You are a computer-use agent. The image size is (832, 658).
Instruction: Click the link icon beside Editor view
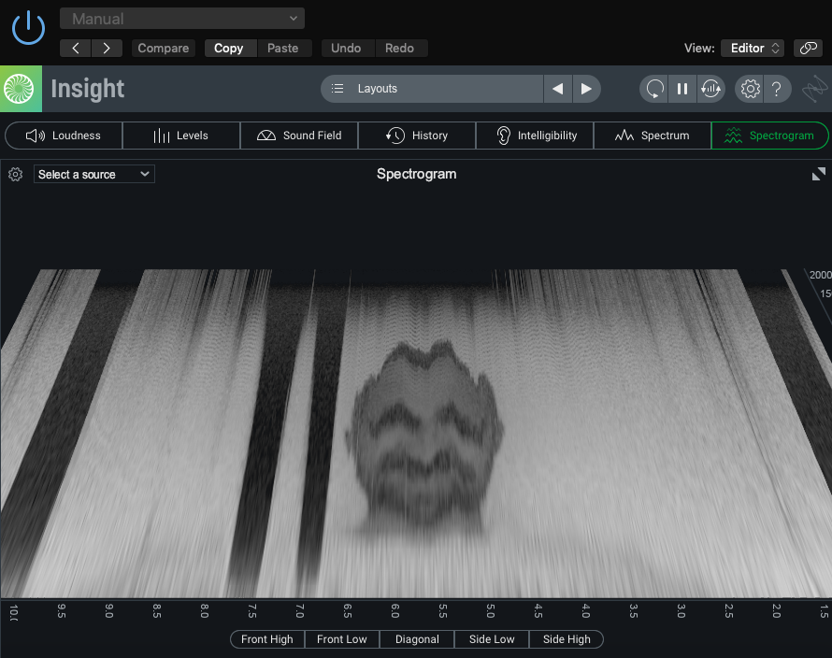point(807,49)
